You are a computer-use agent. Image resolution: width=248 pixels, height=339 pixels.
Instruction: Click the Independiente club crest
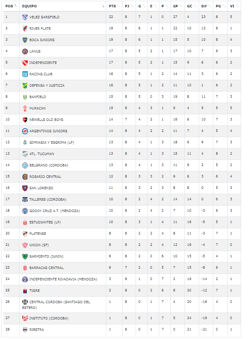(25, 63)
